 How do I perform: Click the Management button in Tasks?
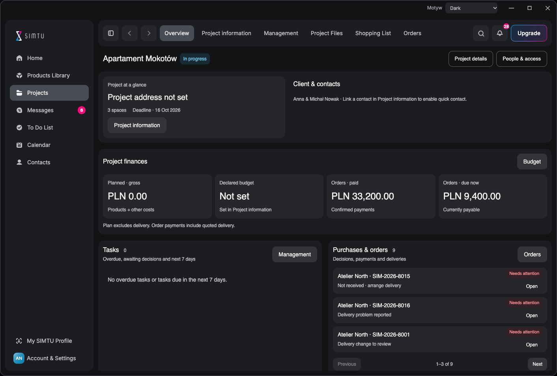295,254
